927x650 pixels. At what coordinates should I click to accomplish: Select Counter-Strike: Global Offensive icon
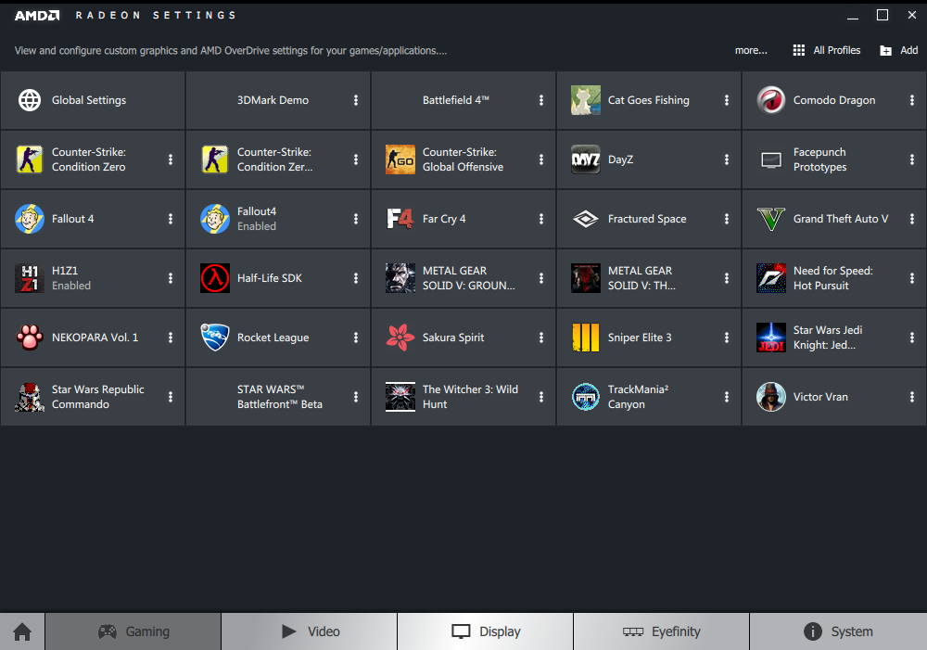tap(400, 159)
